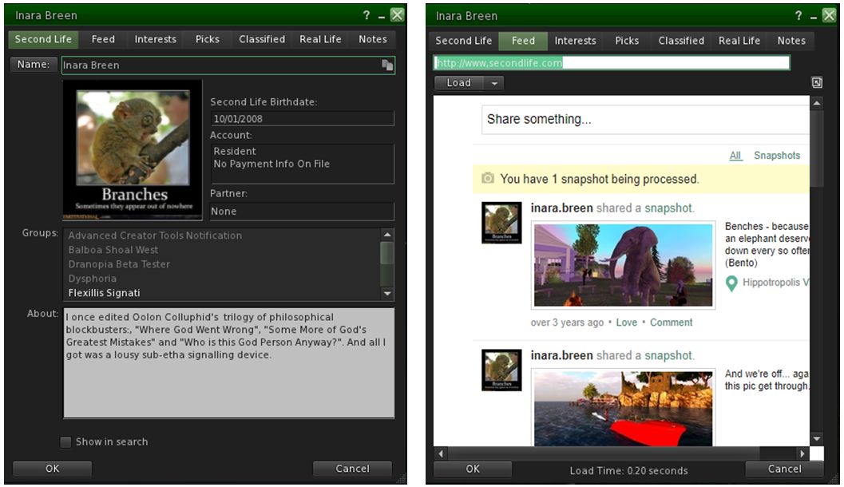Screen dimensions: 844x487
Task: Click the help question mark in right window
Action: click(798, 16)
